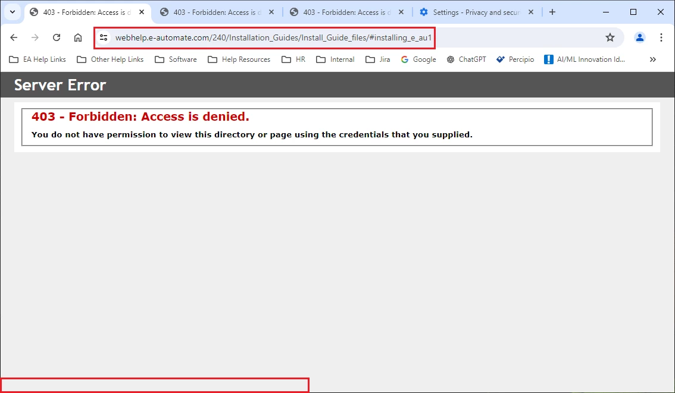Close the first 403 Forbidden tab
This screenshot has width=675, height=393.
[x=142, y=12]
